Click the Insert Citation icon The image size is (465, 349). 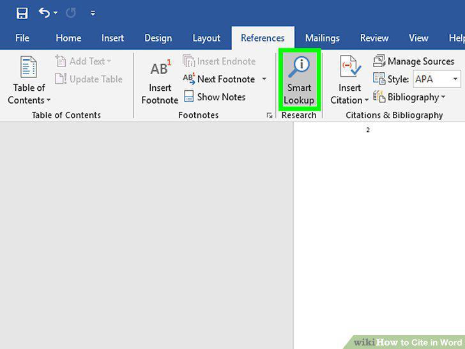(x=350, y=66)
